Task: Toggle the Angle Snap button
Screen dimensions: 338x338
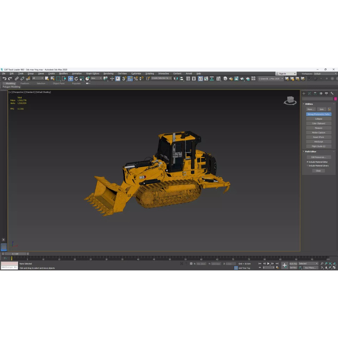Action: click(130, 79)
